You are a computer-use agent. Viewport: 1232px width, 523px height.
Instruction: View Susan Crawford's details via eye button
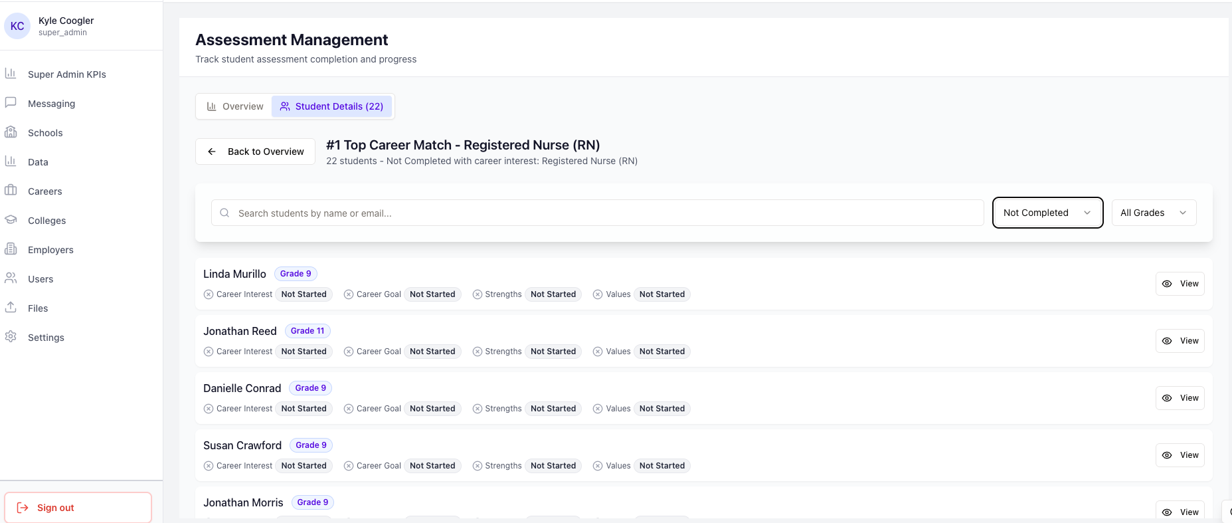click(x=1180, y=455)
